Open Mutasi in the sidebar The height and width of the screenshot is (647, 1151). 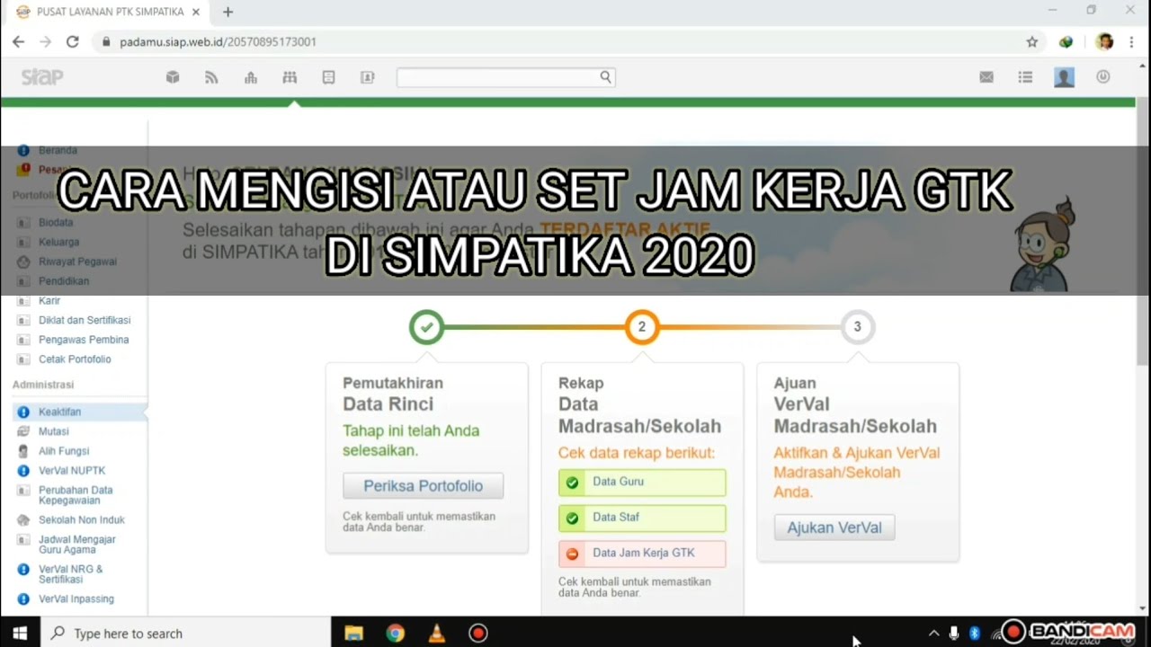pos(54,431)
